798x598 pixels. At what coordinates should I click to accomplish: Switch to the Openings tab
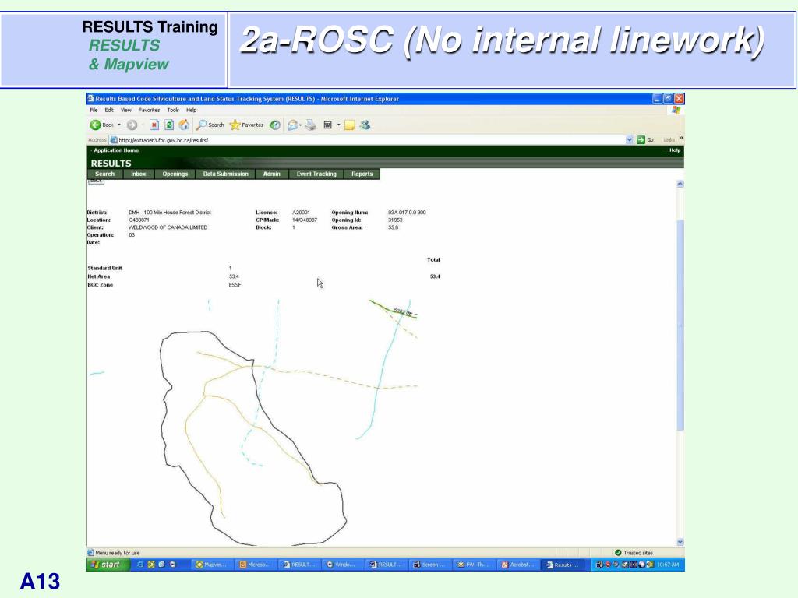[175, 174]
